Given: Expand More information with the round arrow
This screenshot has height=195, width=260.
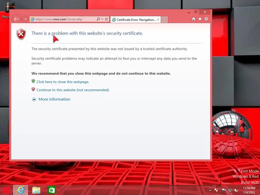Looking at the screenshot, I should 34,99.
